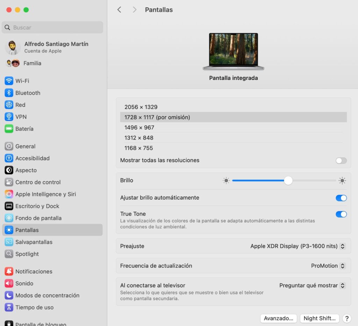Viewport: 358px width, 326px height.
Task: Enable Mostrar todas las resoluciones switch
Action: 341,161
